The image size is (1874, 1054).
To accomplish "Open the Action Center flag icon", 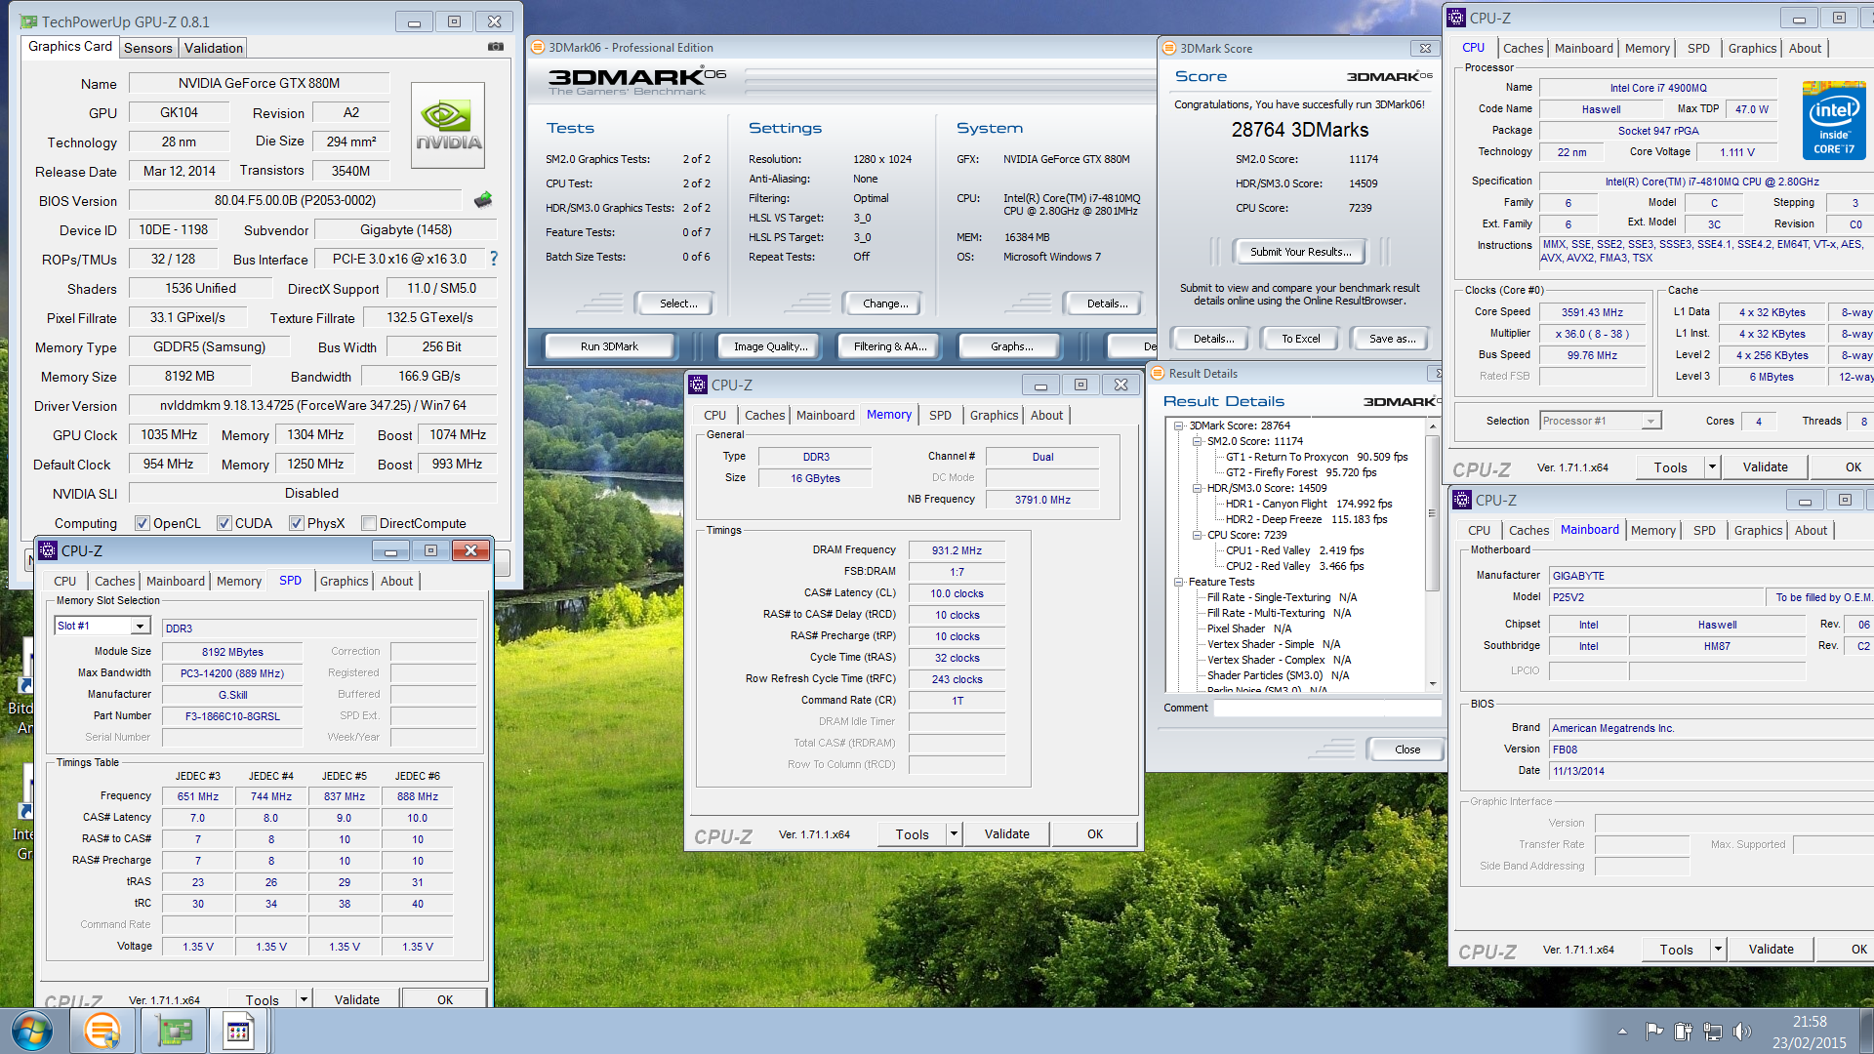I will pos(1653,1031).
